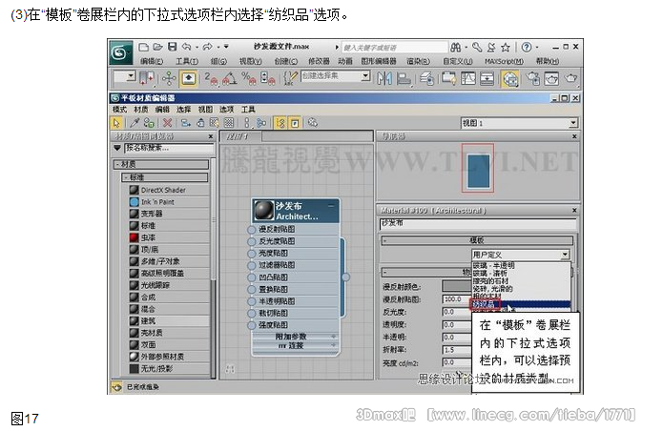
Task: Collapse the 标准 subgroup header
Action: tap(165, 177)
